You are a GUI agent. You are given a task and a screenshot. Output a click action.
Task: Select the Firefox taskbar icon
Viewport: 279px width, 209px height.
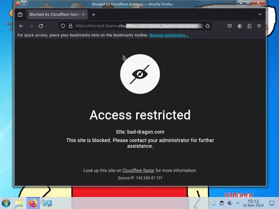pos(33,203)
